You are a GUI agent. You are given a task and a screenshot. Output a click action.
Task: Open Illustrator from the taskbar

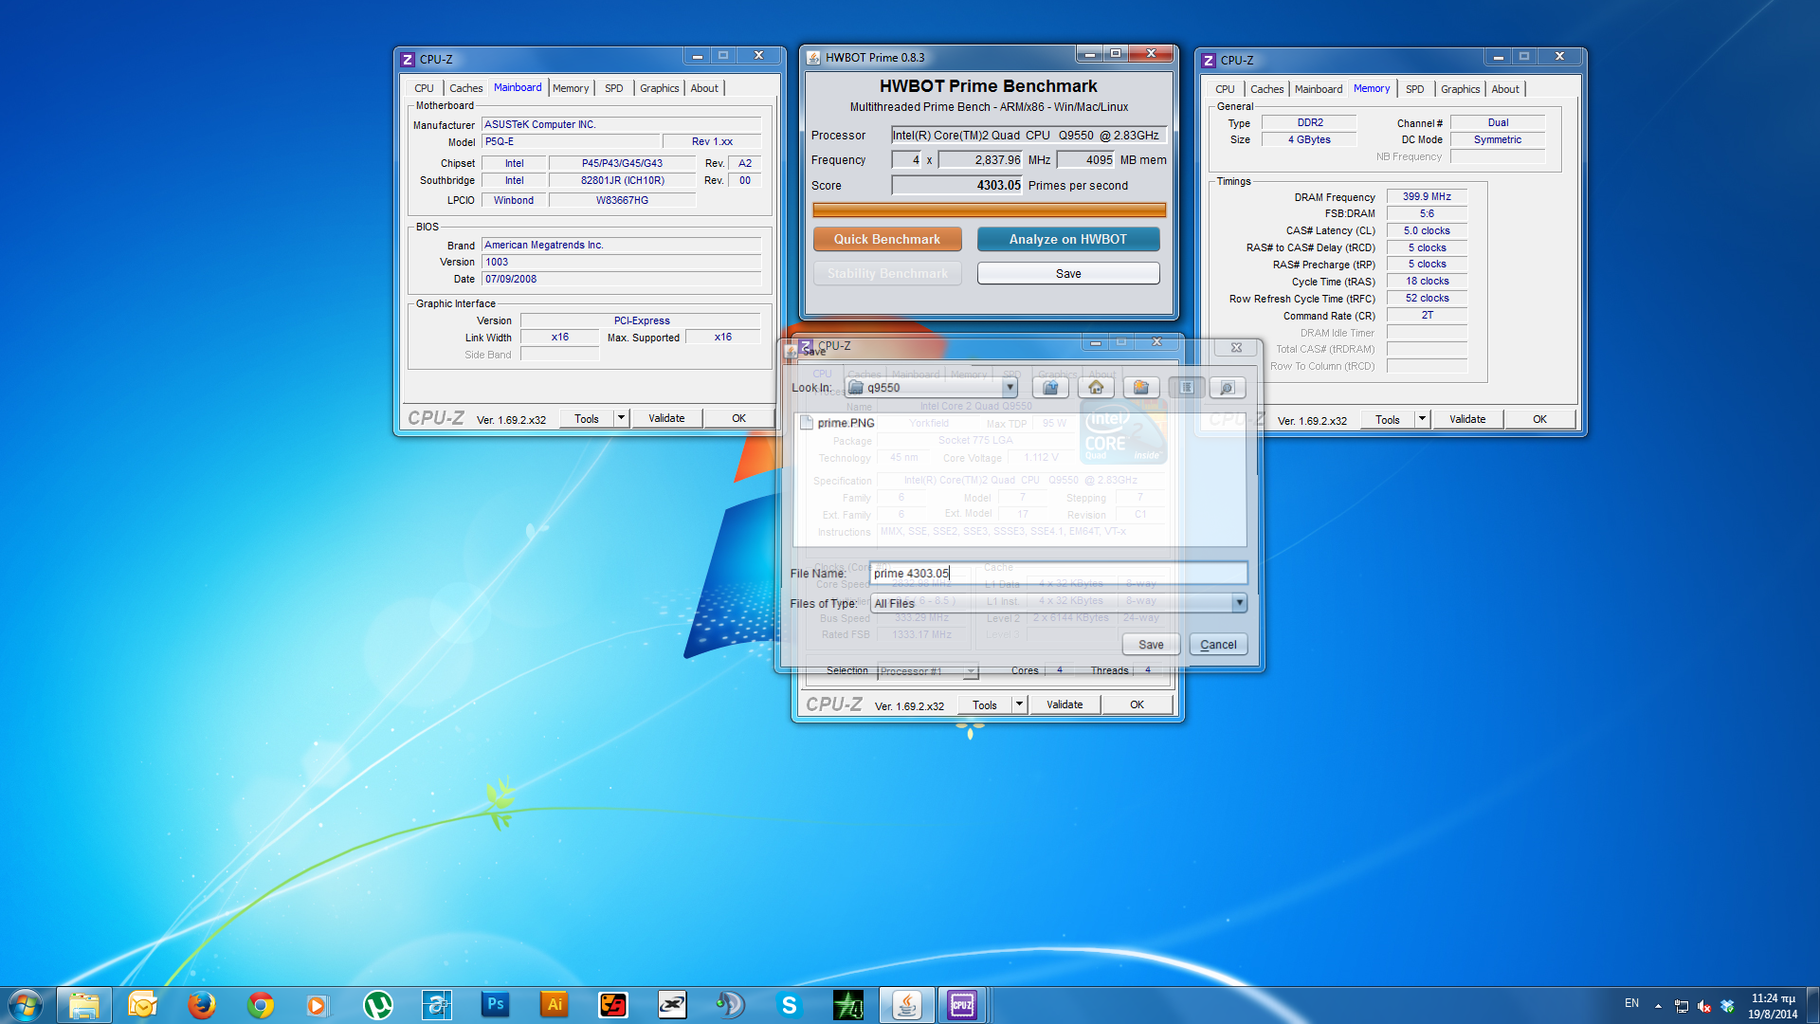(555, 1005)
